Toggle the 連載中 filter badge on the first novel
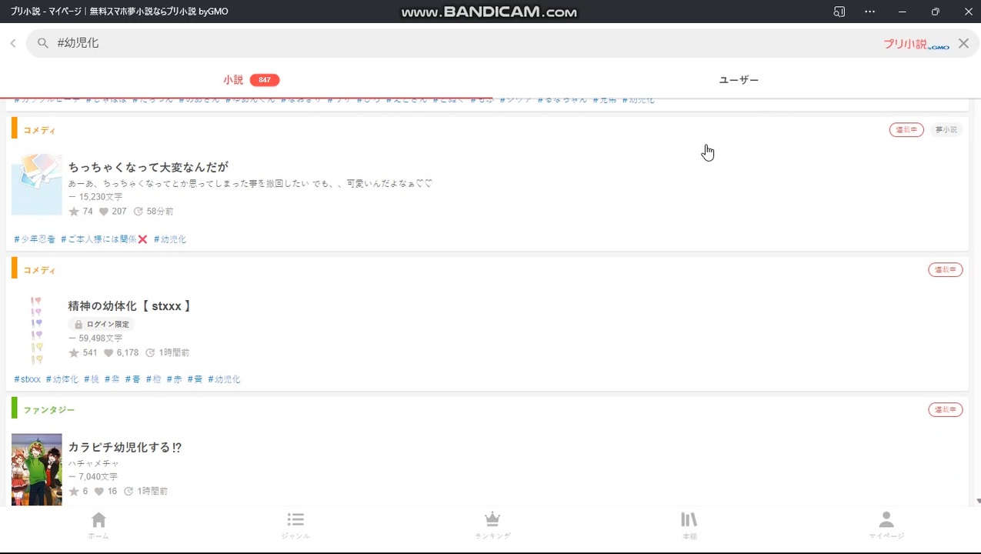 (x=906, y=129)
